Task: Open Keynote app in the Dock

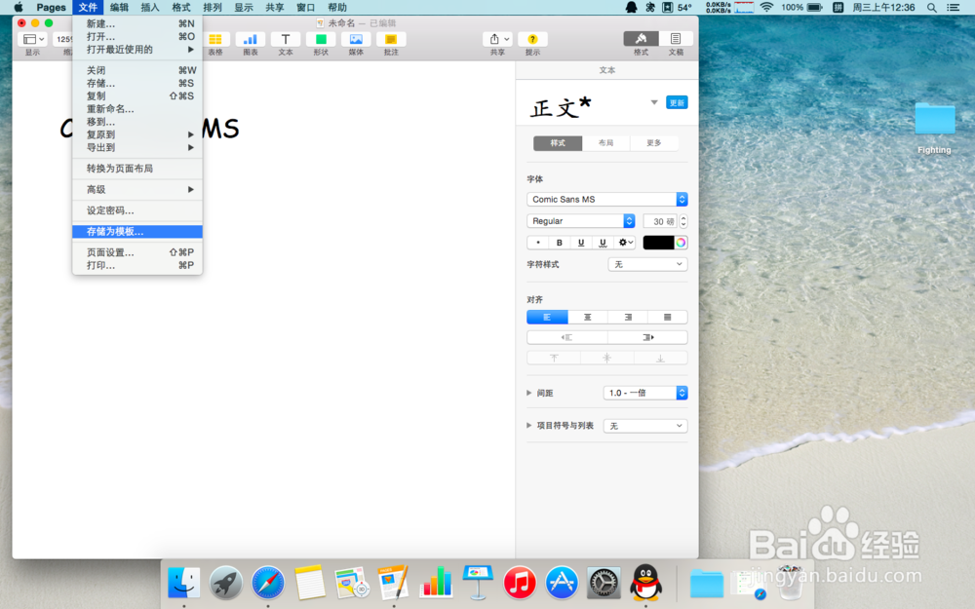Action: [478, 582]
